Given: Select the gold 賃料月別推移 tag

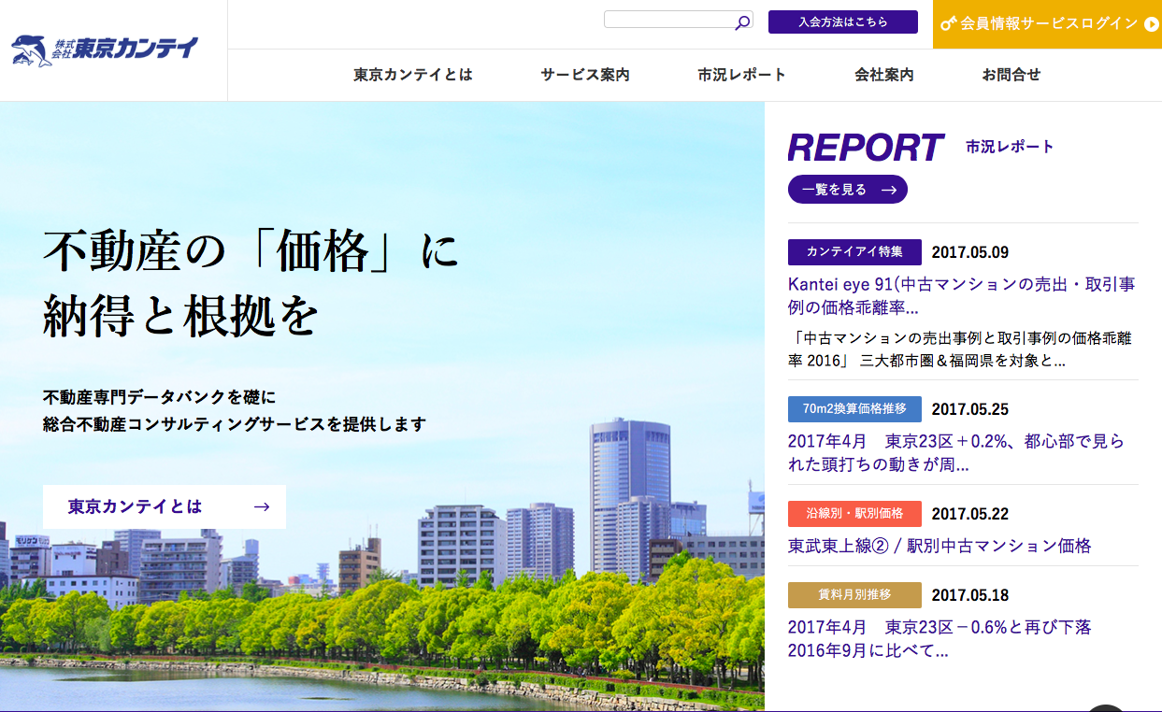Looking at the screenshot, I should click(854, 595).
